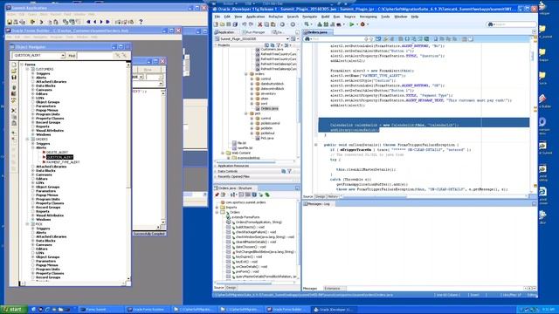The width and height of the screenshot is (559, 314).
Task: Click the red pin icon in Structure panel
Action: point(217,195)
